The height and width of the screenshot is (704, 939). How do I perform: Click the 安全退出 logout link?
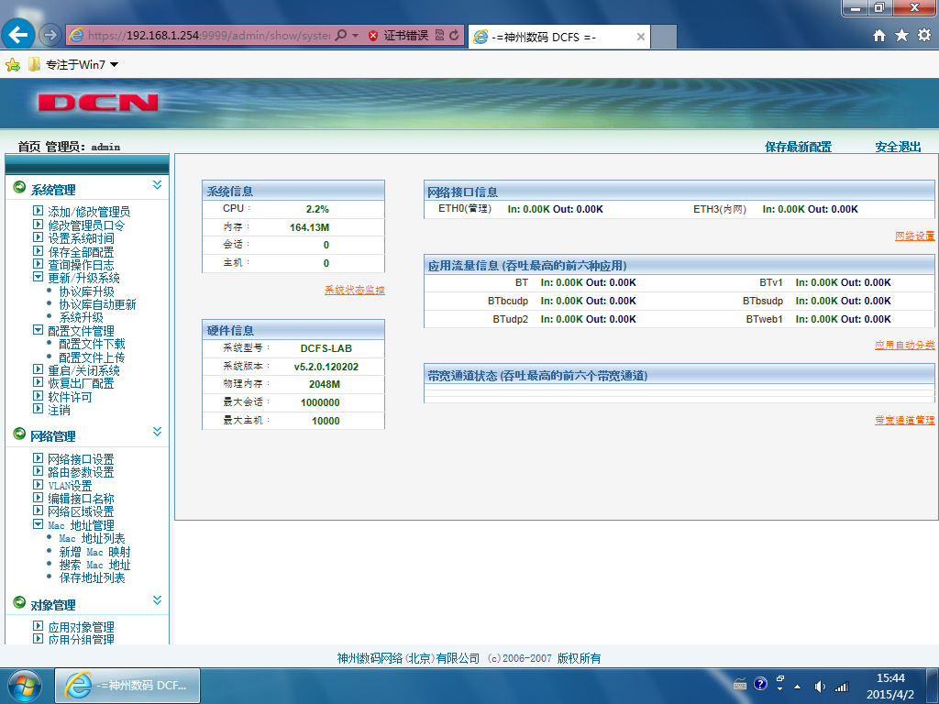pos(898,147)
